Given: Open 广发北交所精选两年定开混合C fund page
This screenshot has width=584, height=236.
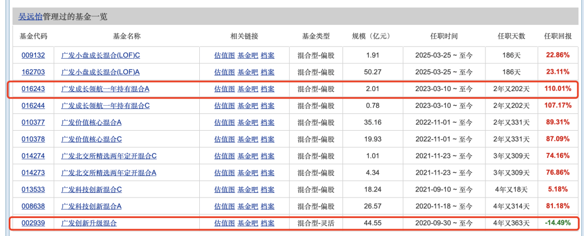Looking at the screenshot, I should 109,156.
